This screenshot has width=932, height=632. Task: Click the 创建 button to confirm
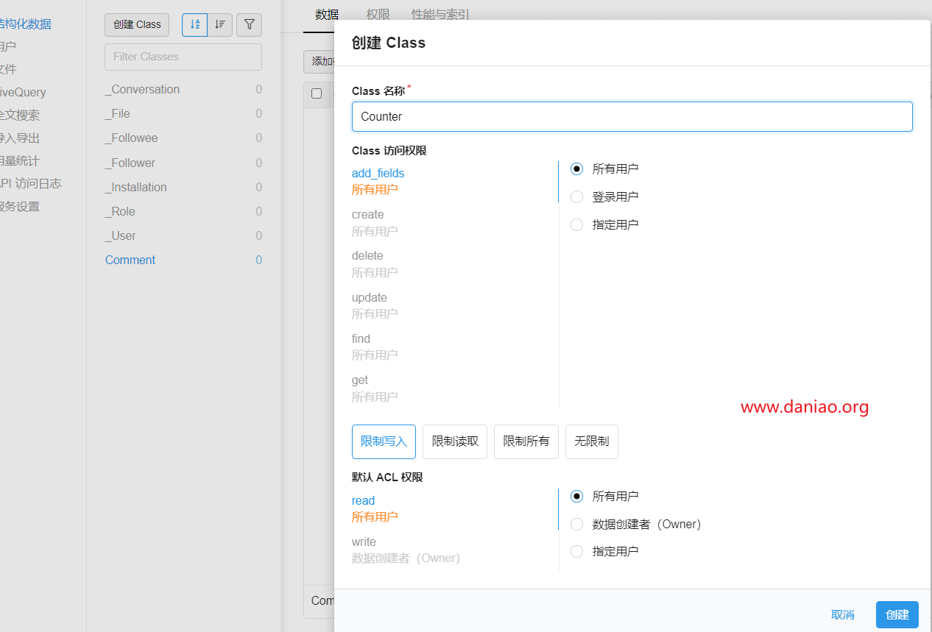(x=897, y=614)
